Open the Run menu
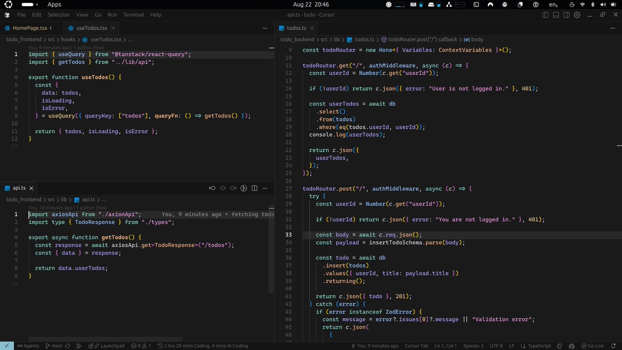 tap(112, 15)
